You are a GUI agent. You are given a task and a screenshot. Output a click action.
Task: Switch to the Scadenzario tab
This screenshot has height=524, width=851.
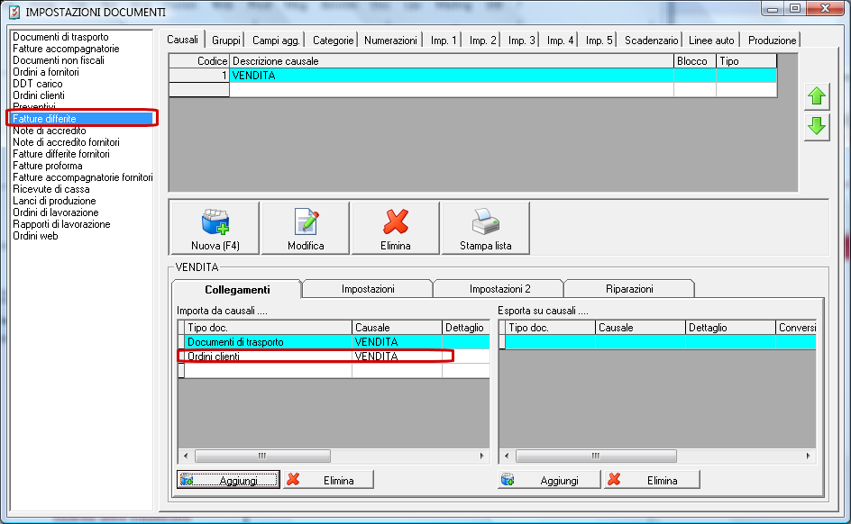(651, 41)
